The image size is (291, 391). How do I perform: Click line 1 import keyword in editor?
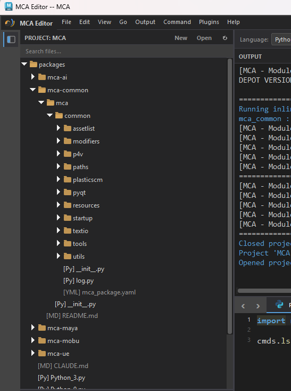click(x=271, y=321)
